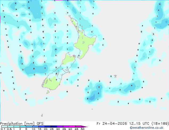Click the legend value label '30'
The width and height of the screenshot is (169, 130).
pyautogui.click(x=58, y=129)
